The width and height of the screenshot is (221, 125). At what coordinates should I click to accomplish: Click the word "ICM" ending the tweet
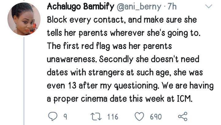point(183,100)
